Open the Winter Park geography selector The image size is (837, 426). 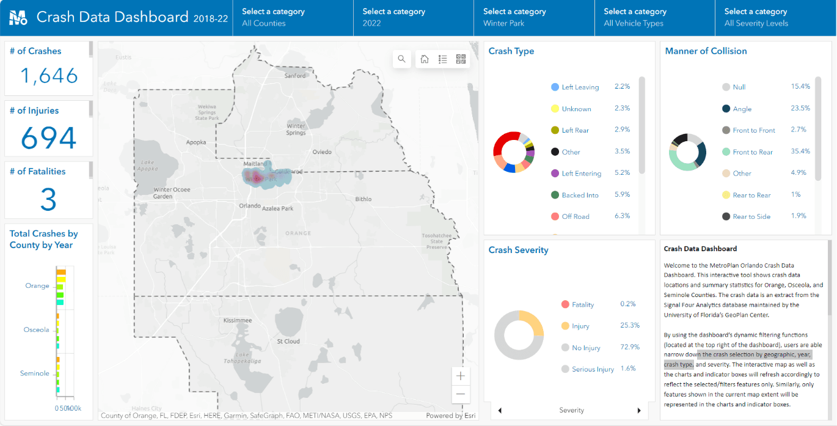534,18
